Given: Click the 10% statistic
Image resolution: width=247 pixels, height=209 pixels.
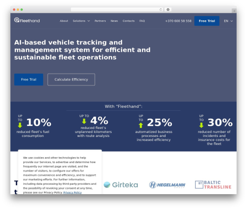Looking at the screenshot, I should click(x=39, y=123).
